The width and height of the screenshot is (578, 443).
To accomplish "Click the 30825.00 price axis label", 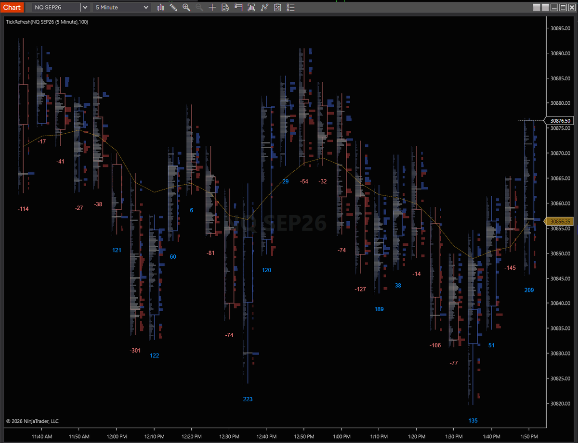I will click(x=561, y=379).
